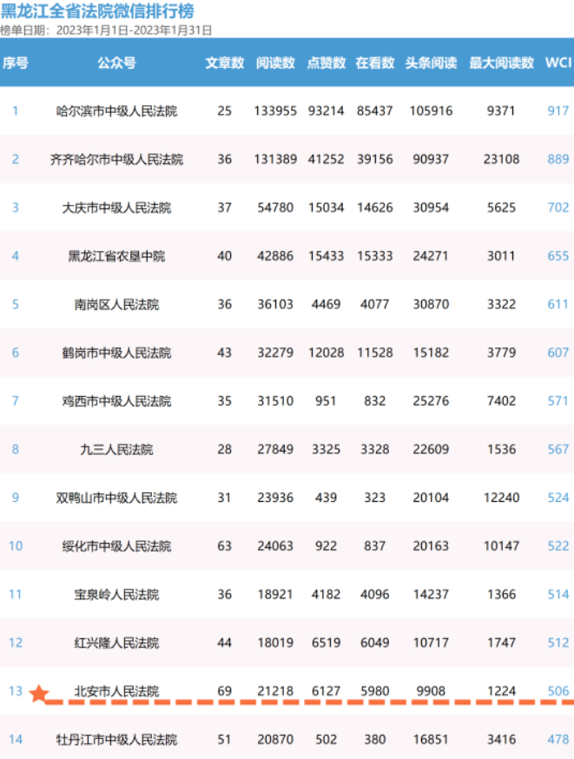Click reading count 54780
The height and width of the screenshot is (759, 574).
pyautogui.click(x=275, y=208)
